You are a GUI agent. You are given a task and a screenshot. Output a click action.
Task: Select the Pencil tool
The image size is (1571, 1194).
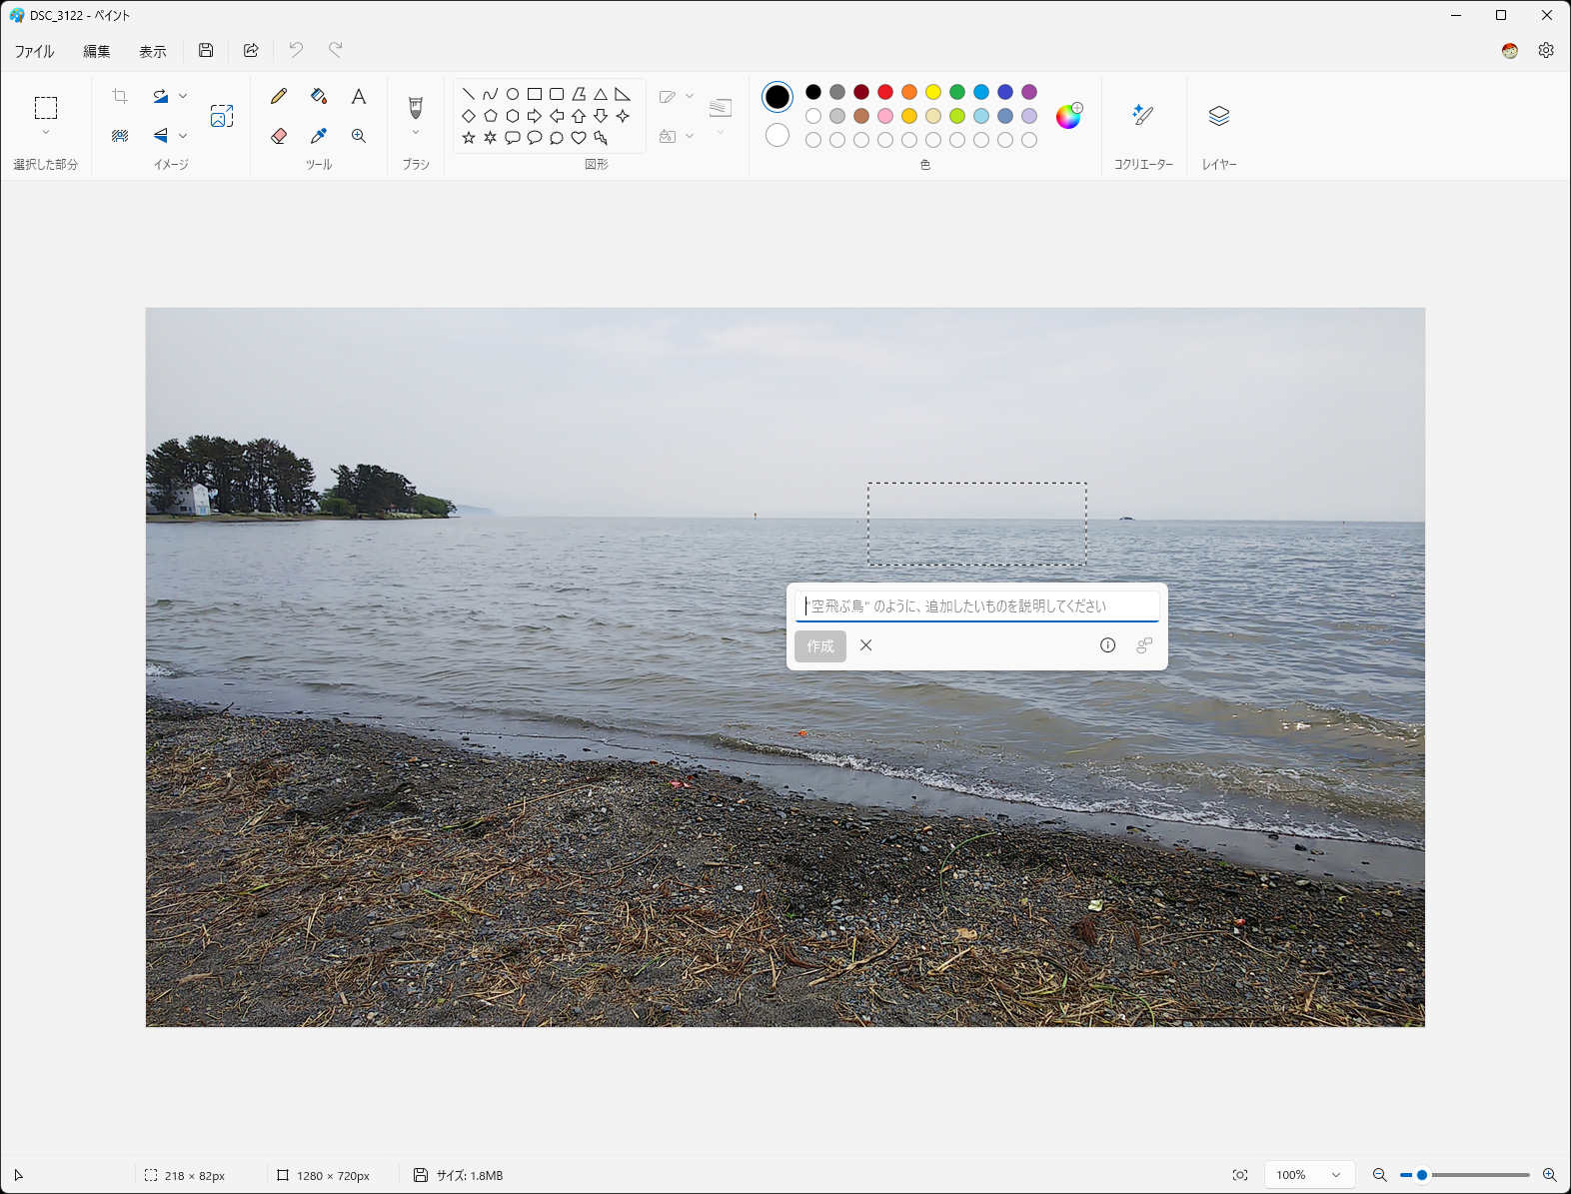point(279,96)
